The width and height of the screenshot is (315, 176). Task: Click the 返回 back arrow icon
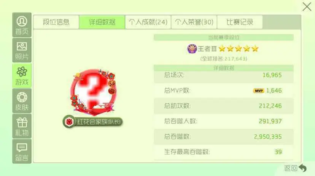pos(302,168)
